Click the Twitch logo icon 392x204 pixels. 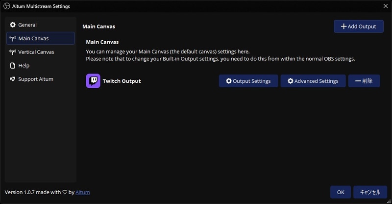(x=93, y=81)
